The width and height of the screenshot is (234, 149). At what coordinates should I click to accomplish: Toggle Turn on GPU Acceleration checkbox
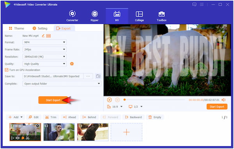[6, 70]
